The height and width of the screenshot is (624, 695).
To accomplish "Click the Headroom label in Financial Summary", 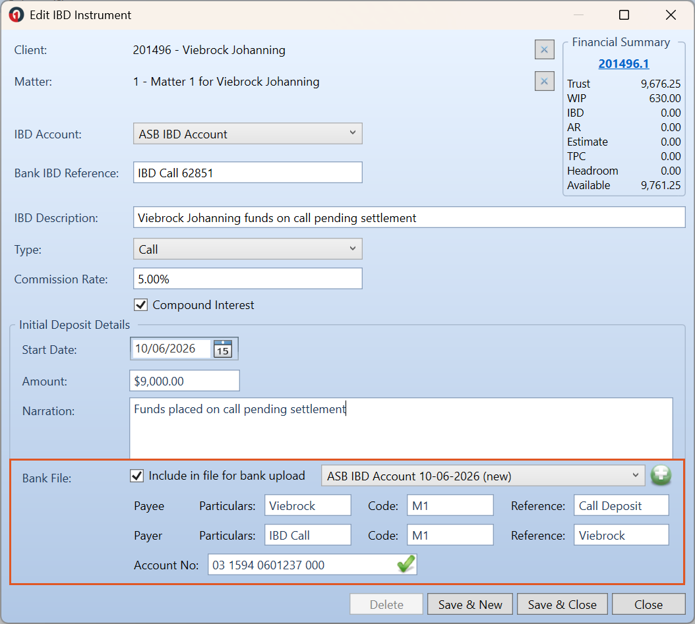I will (x=592, y=171).
